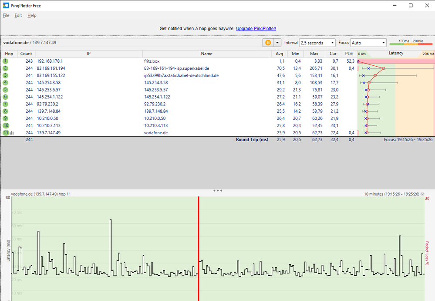Open the Edit menu
Viewport: 435px width, 301px height.
point(18,16)
